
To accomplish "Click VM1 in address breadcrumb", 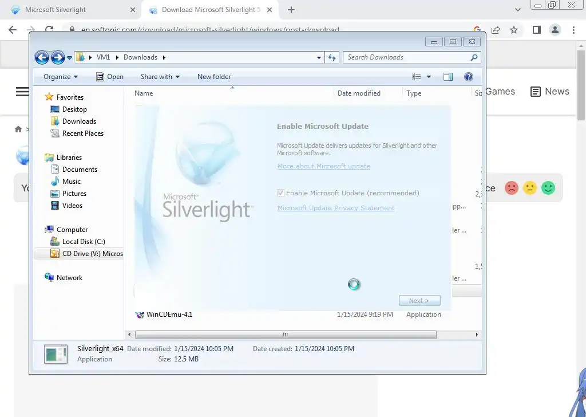I will point(103,57).
